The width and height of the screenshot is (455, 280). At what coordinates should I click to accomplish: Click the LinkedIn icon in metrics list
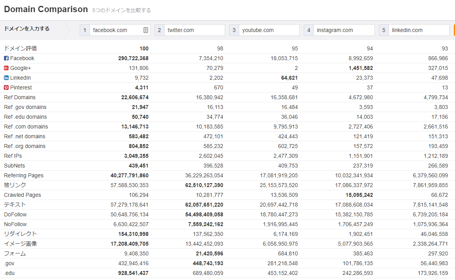tap(6, 78)
